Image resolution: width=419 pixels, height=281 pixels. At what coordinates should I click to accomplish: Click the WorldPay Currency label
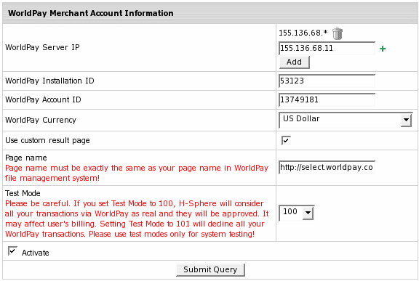coord(41,120)
